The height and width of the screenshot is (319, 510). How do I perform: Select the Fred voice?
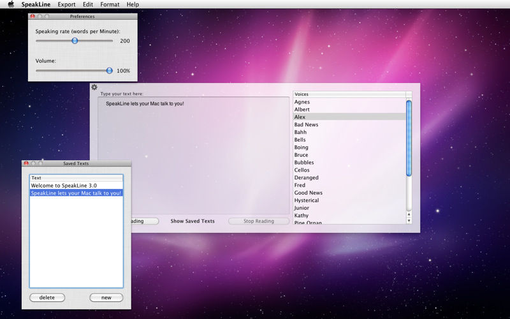click(349, 185)
